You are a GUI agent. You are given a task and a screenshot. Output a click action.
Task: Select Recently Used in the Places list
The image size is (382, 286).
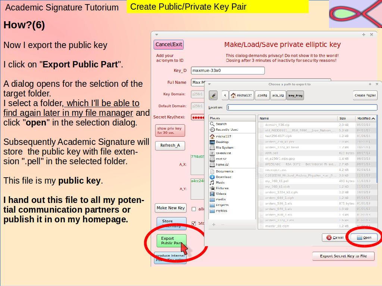point(226,130)
